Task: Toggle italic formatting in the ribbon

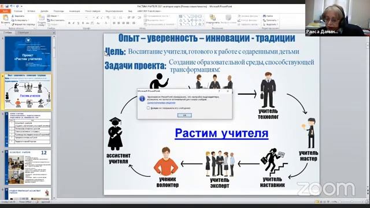Action: pyautogui.click(x=73, y=23)
